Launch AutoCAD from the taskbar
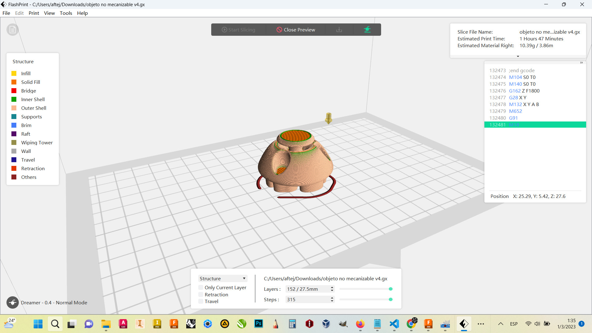 [123, 324]
